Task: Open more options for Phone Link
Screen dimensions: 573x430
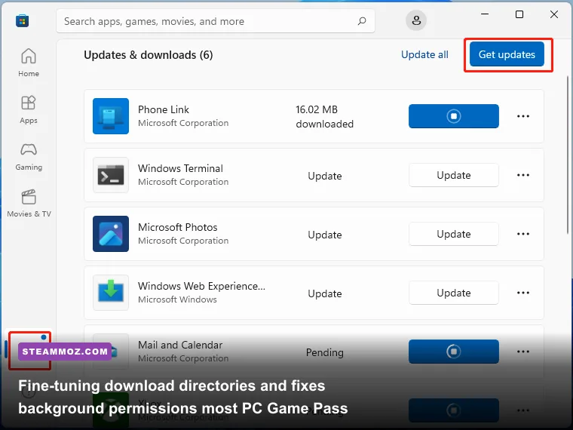Action: pos(523,116)
